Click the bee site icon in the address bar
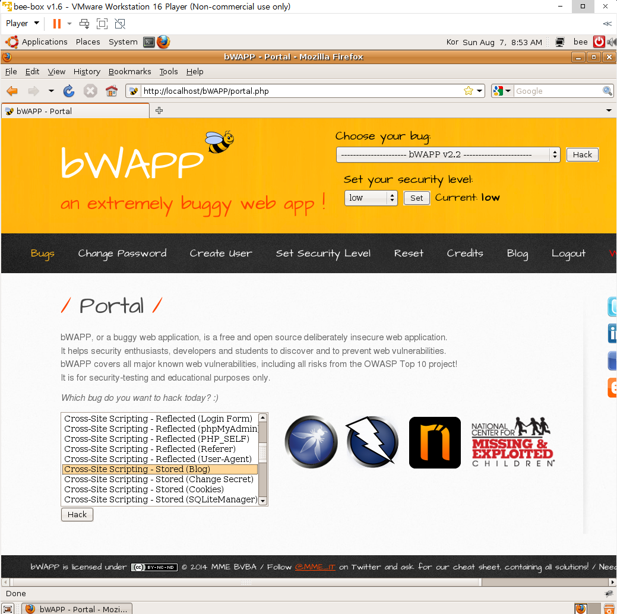This screenshot has width=617, height=614. pos(134,91)
